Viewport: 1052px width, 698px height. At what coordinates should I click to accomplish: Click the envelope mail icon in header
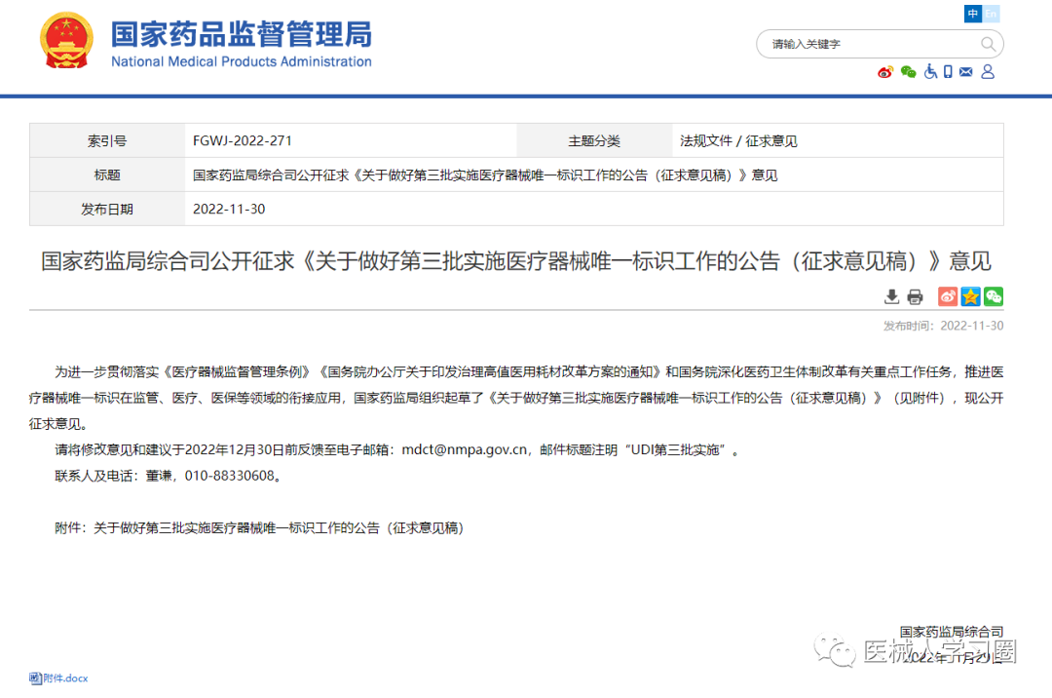pos(966,72)
